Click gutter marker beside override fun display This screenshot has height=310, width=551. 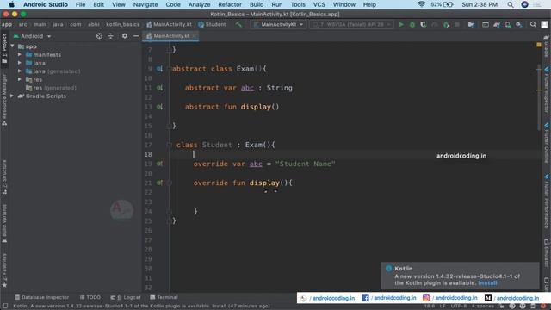click(x=159, y=183)
